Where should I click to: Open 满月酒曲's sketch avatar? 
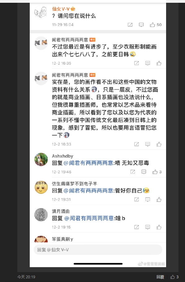pyautogui.click(x=41, y=215)
